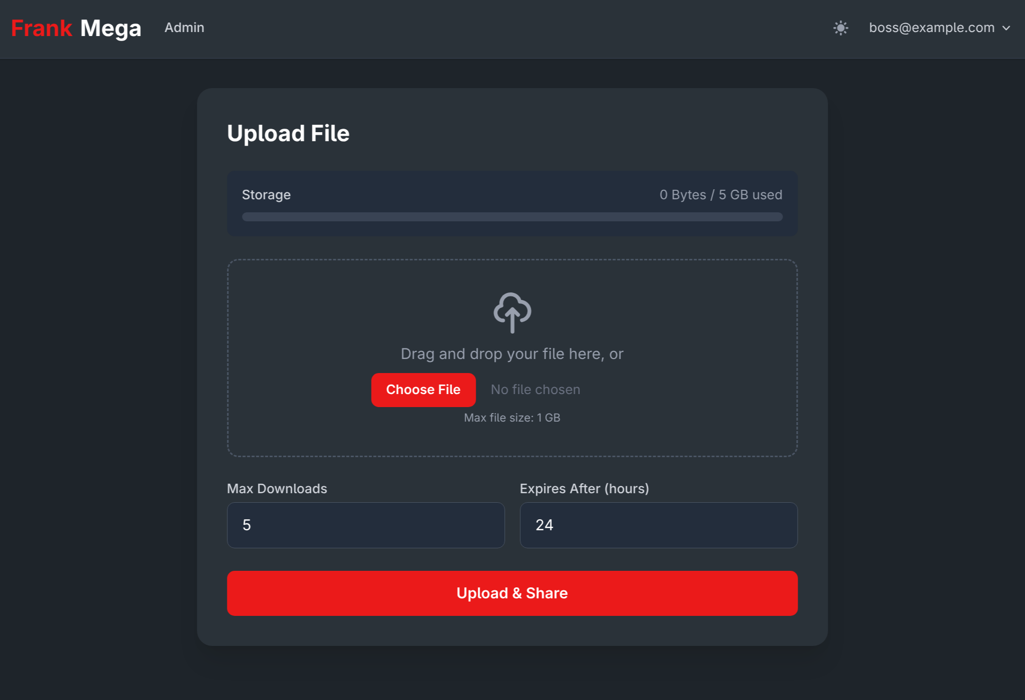Click the Frank Mega logo
This screenshot has height=700, width=1025.
pos(76,28)
